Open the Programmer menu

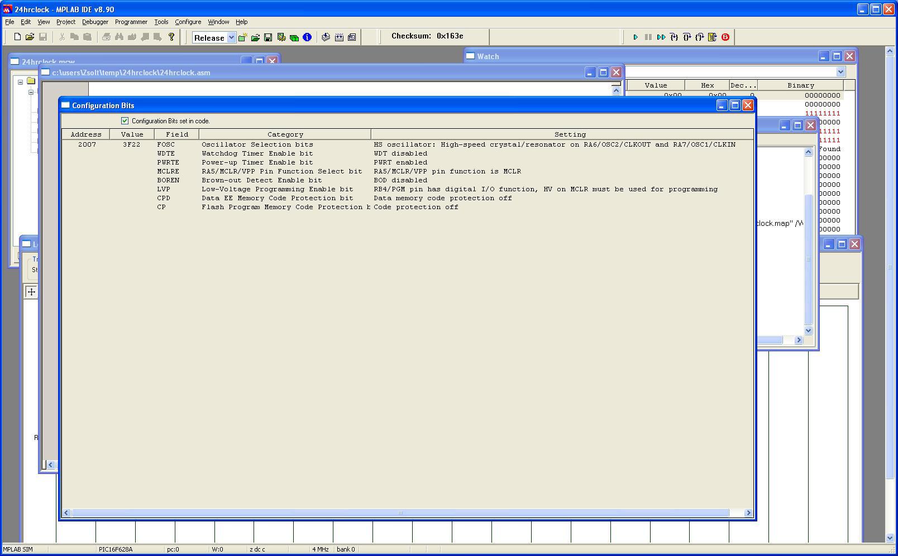[x=131, y=22]
